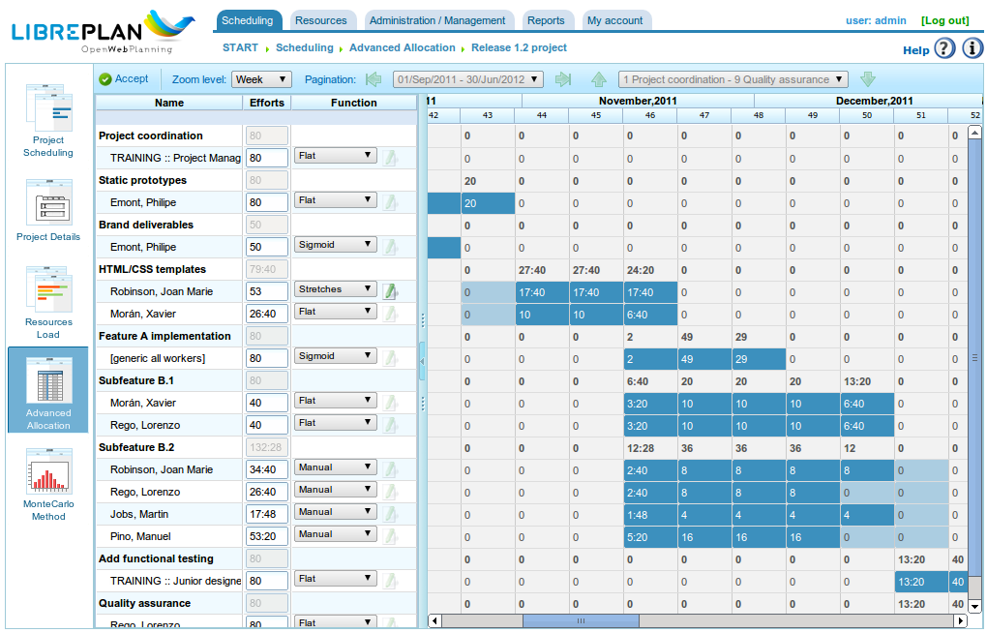Click the next pagination right arrow
The width and height of the screenshot is (987, 633).
(563, 79)
